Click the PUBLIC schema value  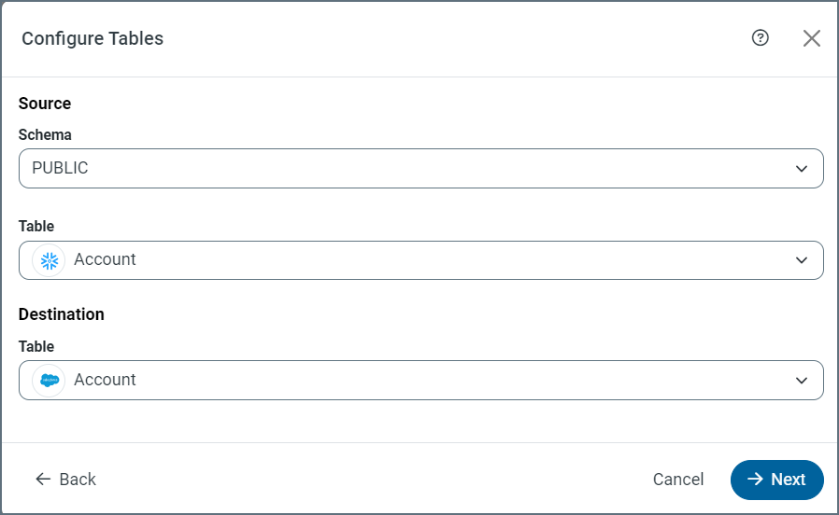point(60,169)
